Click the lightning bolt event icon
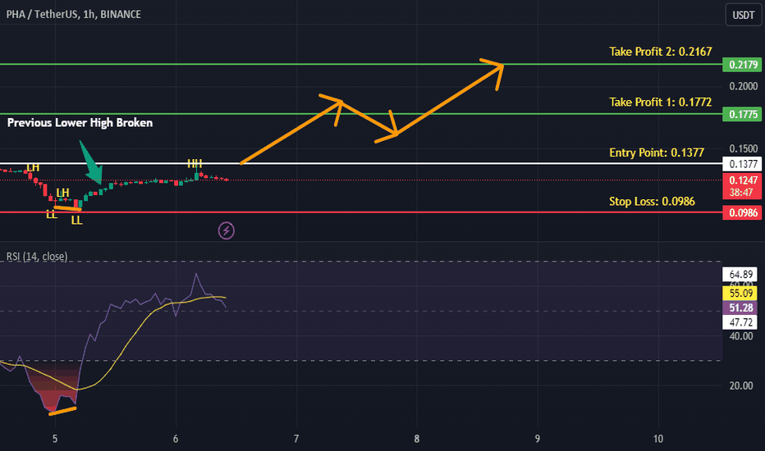Screen dimensions: 765x451 pos(227,230)
